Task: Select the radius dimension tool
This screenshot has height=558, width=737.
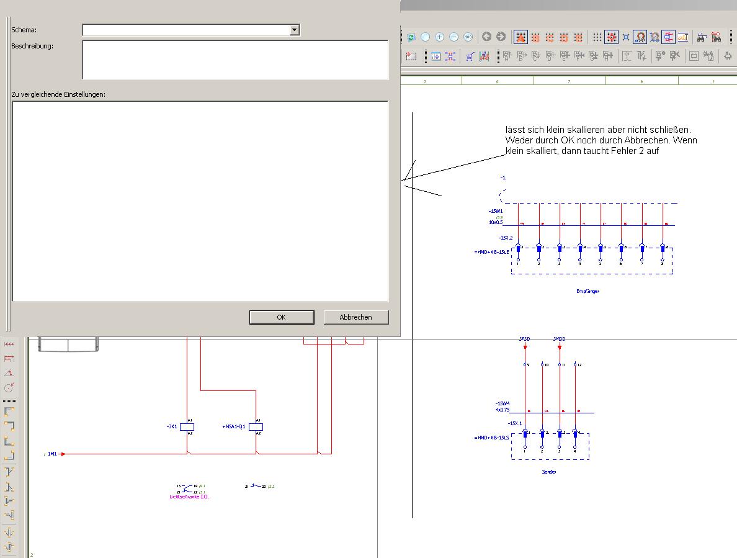Action: point(9,387)
